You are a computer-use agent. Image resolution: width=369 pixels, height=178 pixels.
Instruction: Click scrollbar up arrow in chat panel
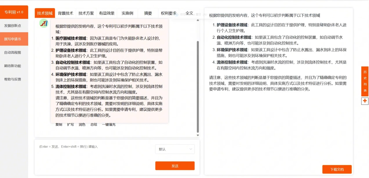tap(198, 20)
